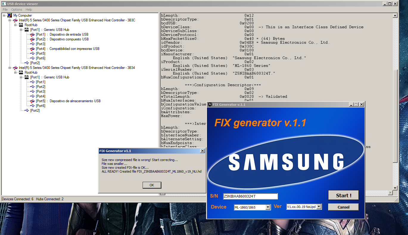Collapse the RootHub node under 3B34 controller
408x235 pixels.
[x=15, y=72]
